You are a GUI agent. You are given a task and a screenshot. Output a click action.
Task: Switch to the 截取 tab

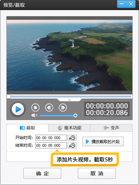(27, 128)
